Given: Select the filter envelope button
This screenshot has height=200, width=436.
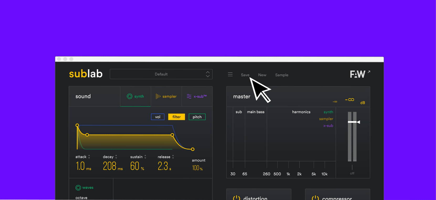Looking at the screenshot, I should coord(177,117).
